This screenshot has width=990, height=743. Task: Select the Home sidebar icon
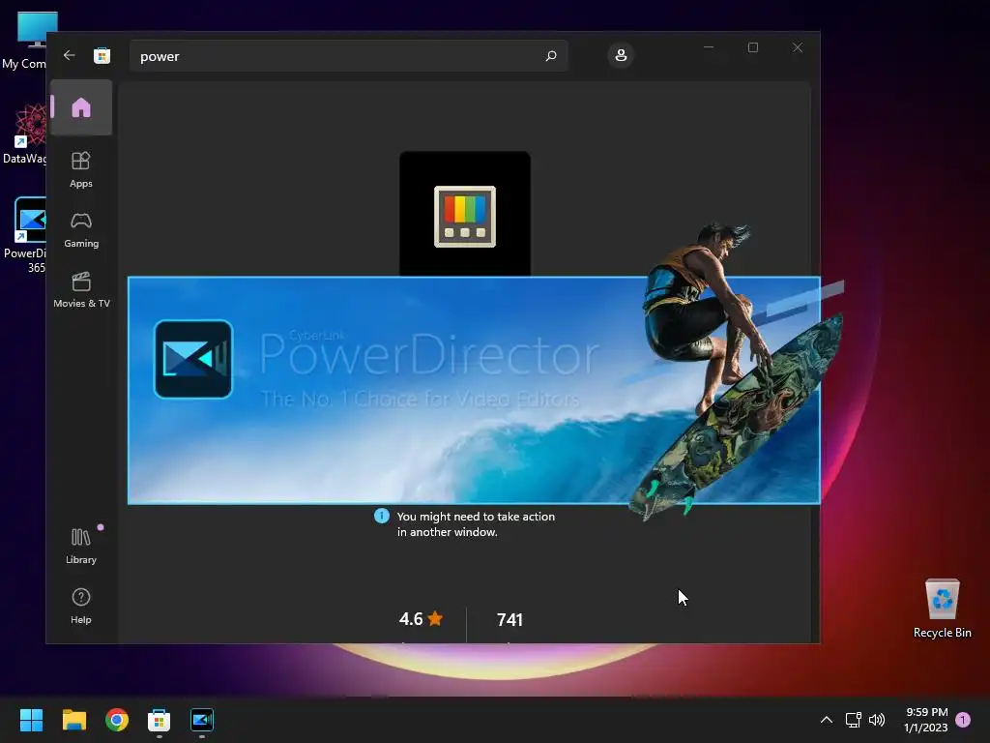[x=81, y=107]
